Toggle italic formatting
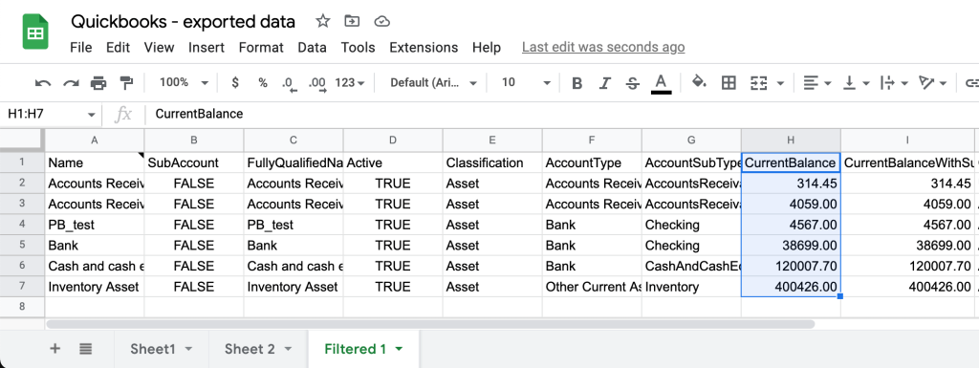The width and height of the screenshot is (979, 368). coord(604,83)
